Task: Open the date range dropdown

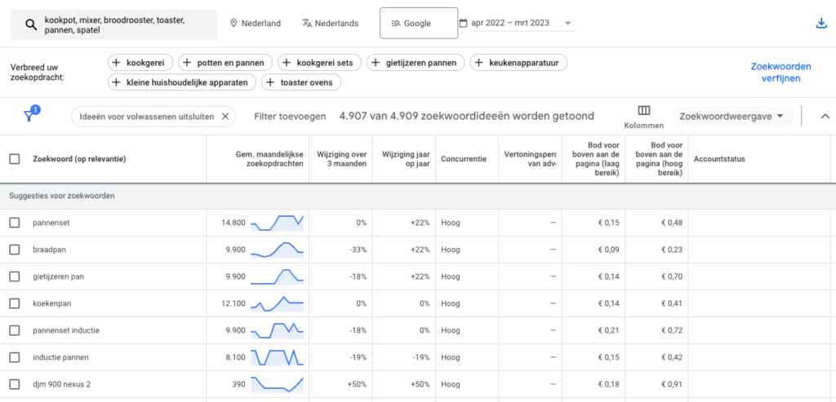Action: 567,24
